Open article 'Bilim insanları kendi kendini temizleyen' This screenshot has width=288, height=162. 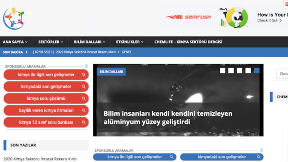pos(168,118)
